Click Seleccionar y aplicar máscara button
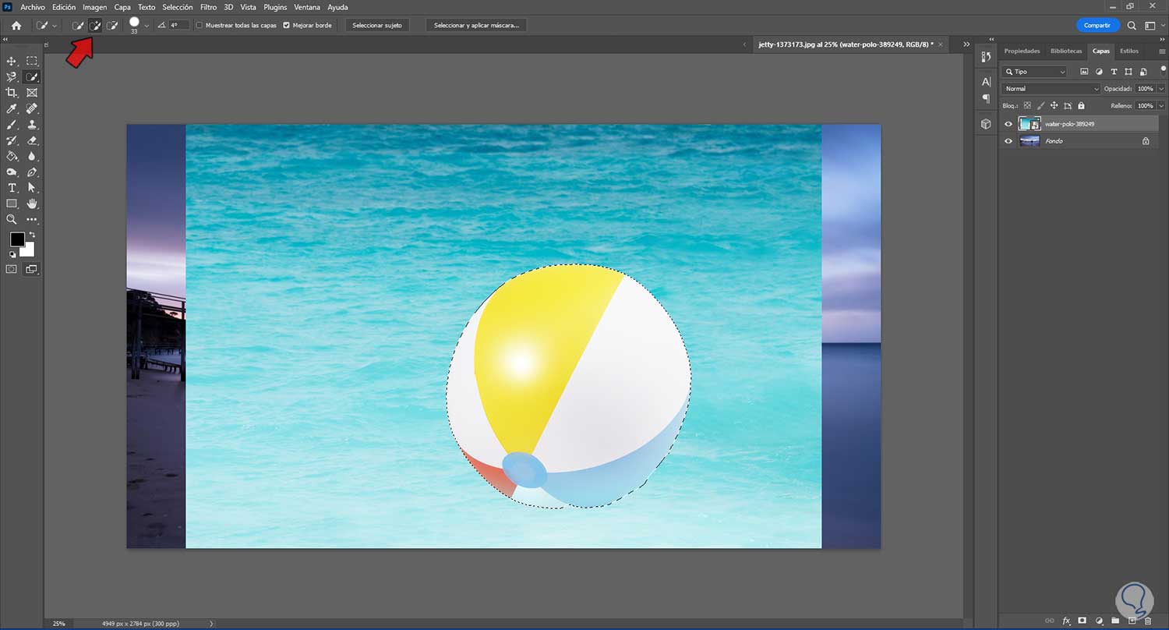1169x630 pixels. [x=476, y=26]
